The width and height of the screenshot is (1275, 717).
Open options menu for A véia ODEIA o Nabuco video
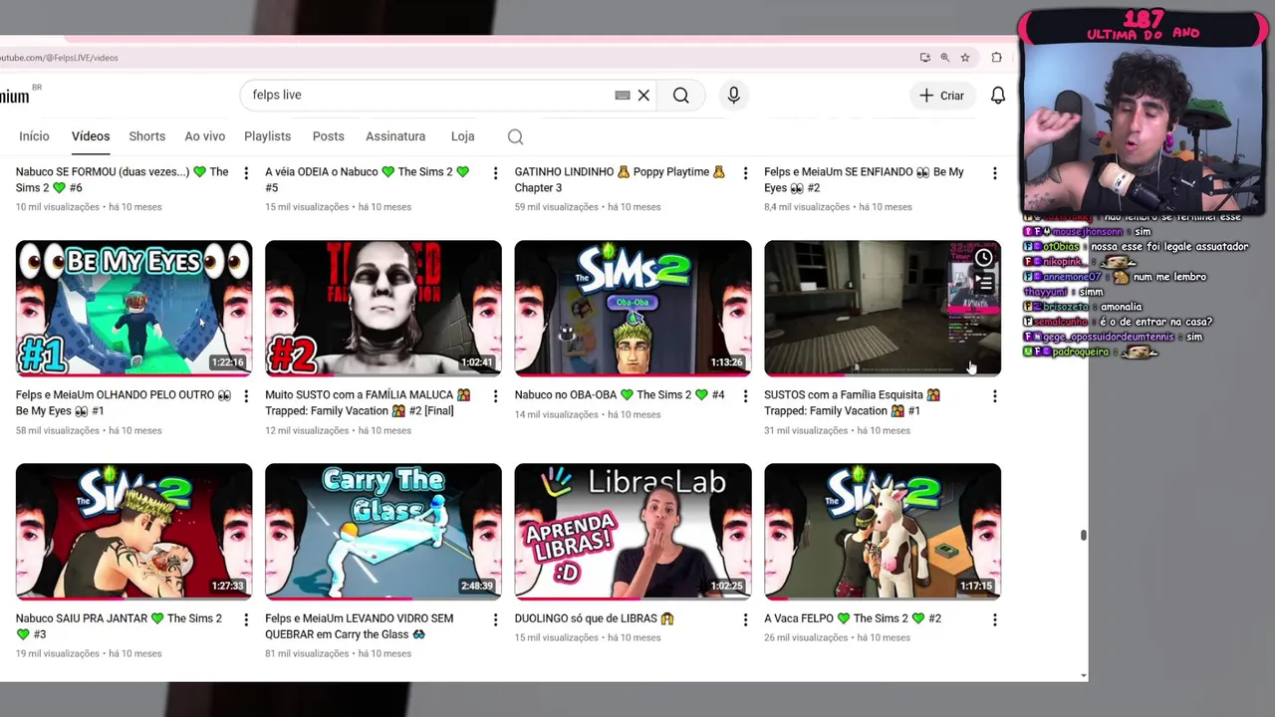pos(495,173)
